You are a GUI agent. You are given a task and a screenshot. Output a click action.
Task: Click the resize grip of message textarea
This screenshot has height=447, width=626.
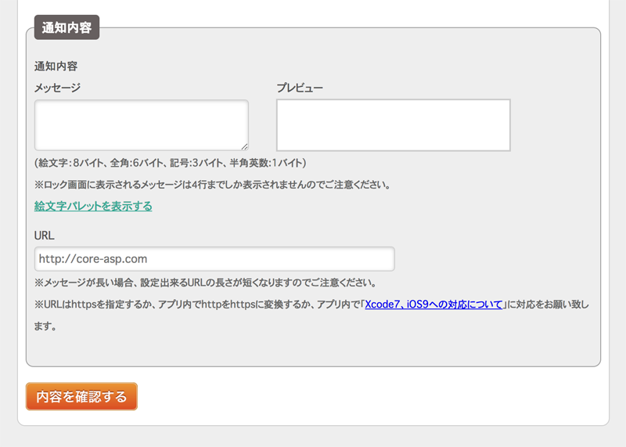pos(245,146)
